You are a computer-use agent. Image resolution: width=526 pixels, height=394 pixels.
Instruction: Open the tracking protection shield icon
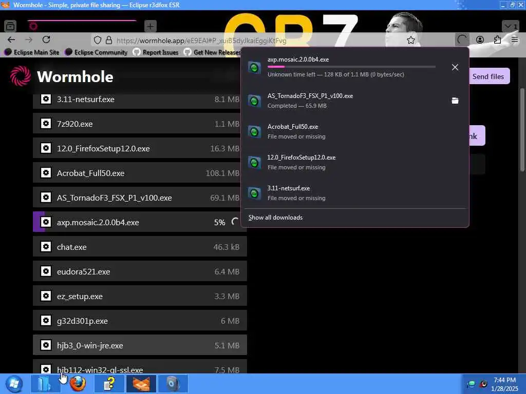[97, 40]
